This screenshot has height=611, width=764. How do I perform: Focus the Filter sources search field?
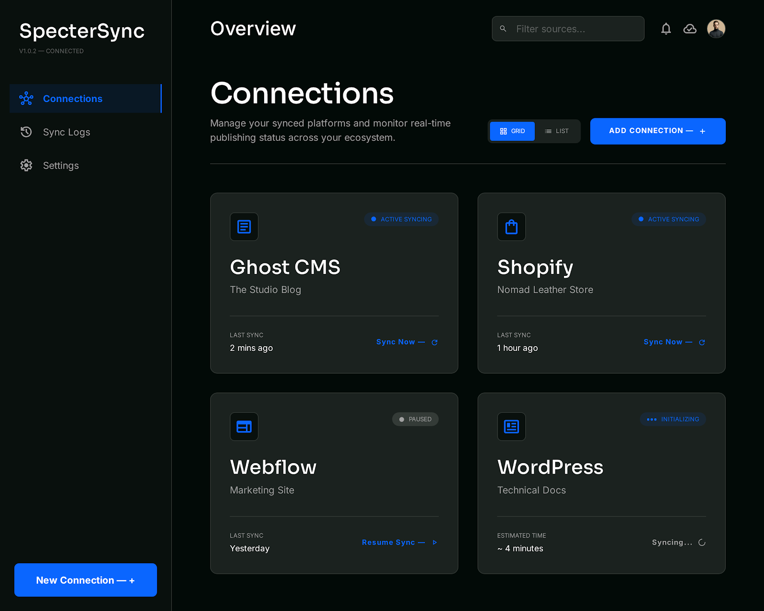click(568, 29)
